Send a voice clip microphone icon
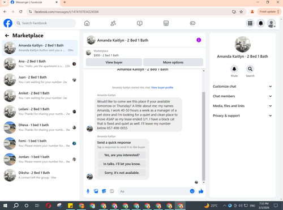The image size is (283, 210). click(88, 191)
